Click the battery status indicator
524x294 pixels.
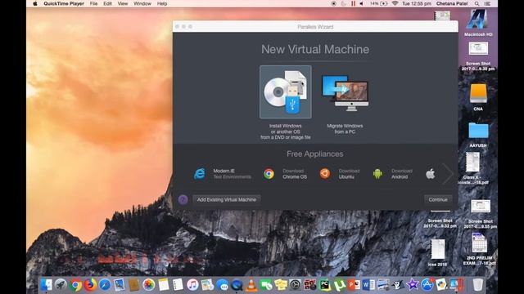click(379, 3)
